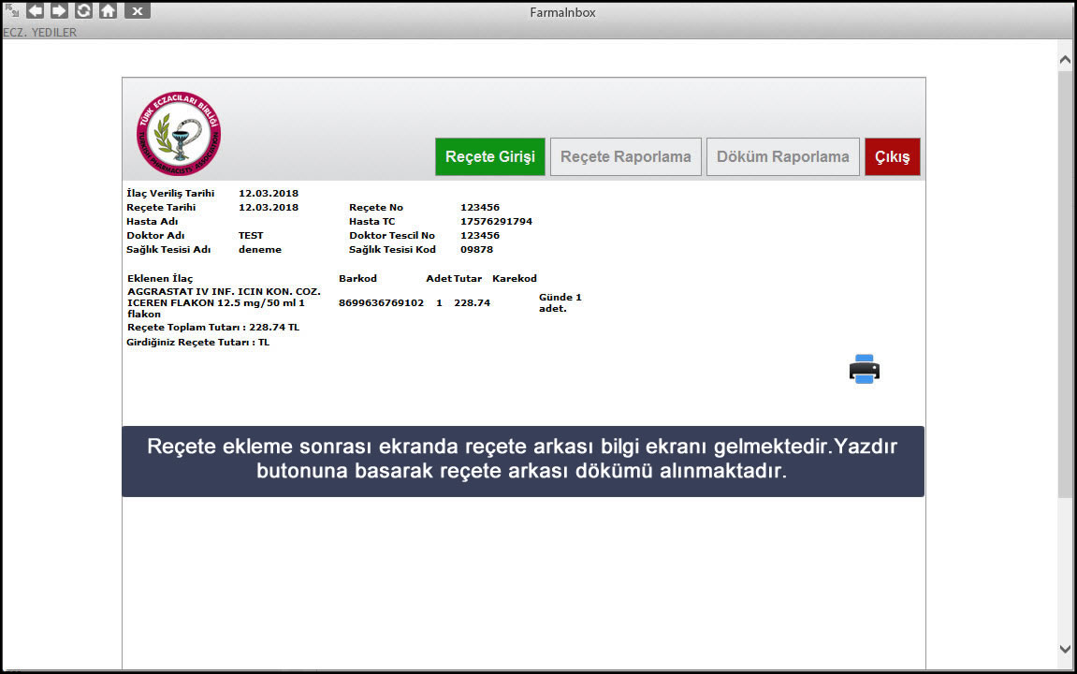Viewport: 1077px width, 674px height.
Task: Click the forward arrow navigation icon
Action: coord(59,10)
